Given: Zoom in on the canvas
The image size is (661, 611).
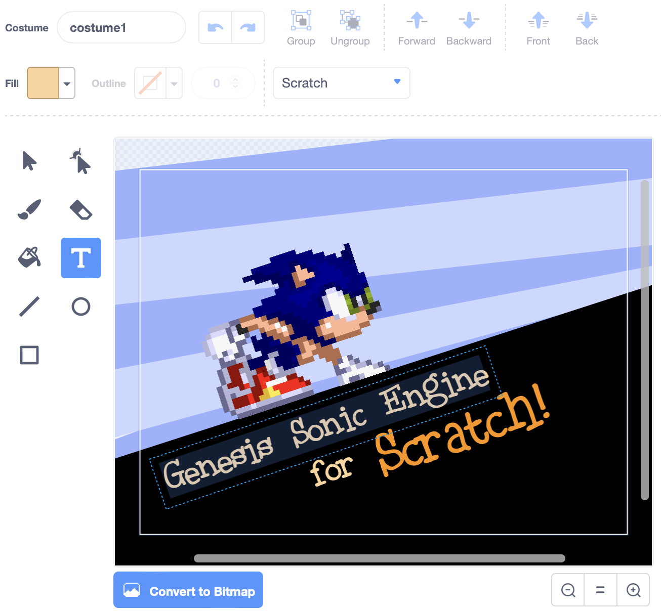Looking at the screenshot, I should (x=633, y=590).
